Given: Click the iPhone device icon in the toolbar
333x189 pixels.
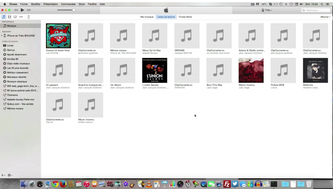Looking at the screenshot, I should point(29,17).
